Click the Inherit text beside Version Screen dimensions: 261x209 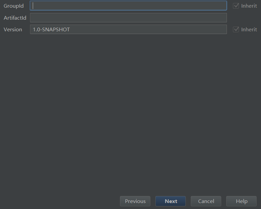coord(249,29)
